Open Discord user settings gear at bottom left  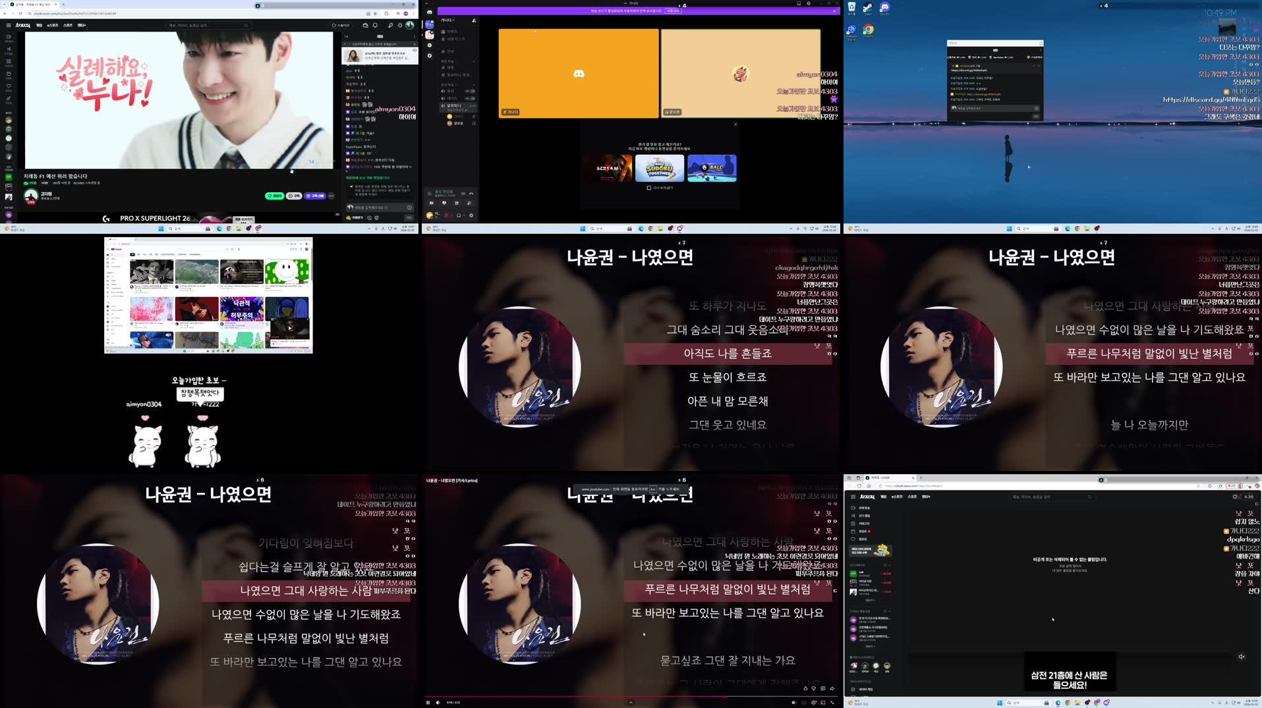point(471,215)
